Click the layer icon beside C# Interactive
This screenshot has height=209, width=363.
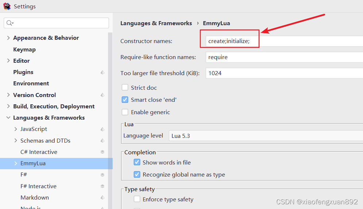tap(102, 152)
